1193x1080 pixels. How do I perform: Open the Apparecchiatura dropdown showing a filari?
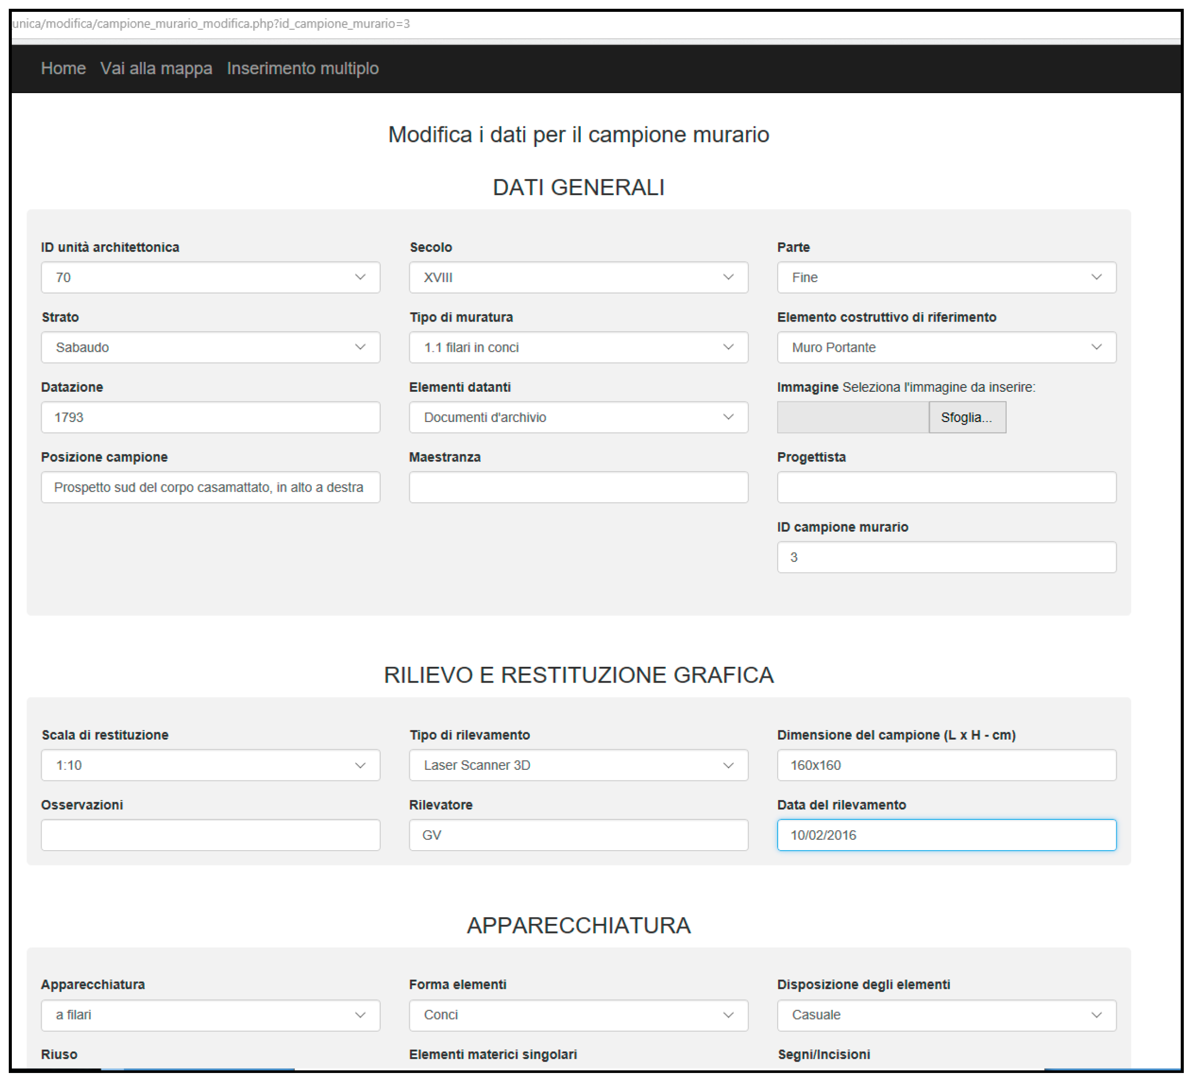[210, 1015]
